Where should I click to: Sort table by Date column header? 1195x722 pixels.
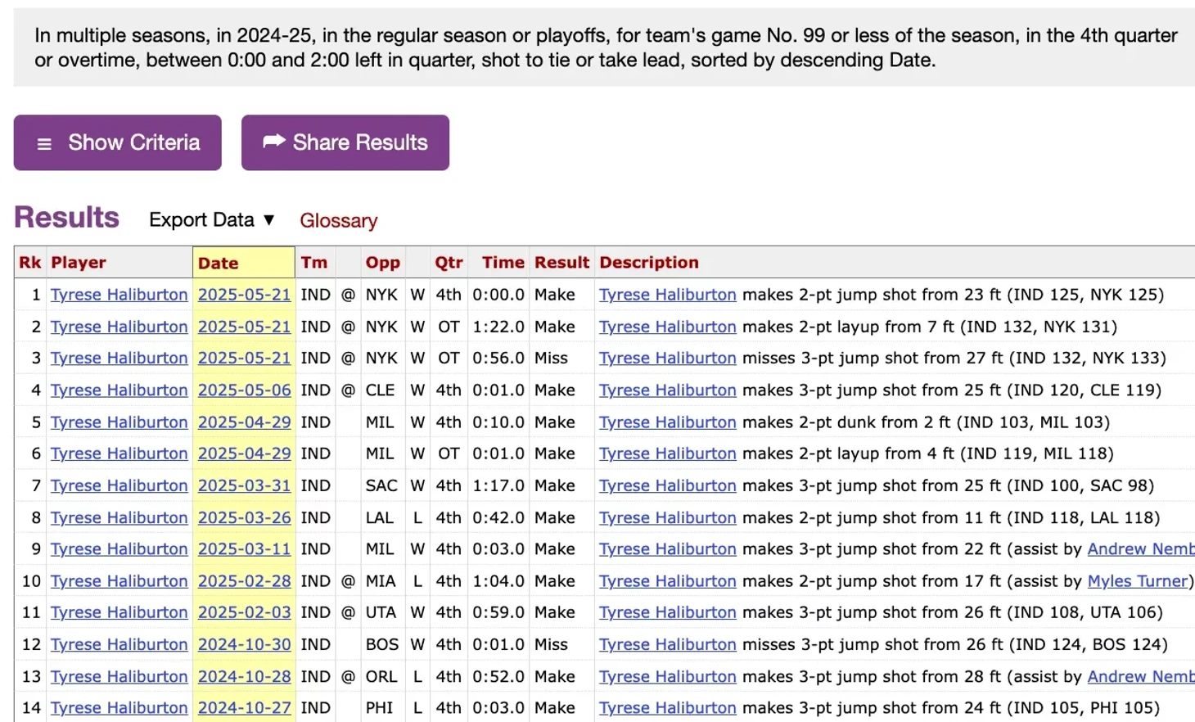click(219, 263)
